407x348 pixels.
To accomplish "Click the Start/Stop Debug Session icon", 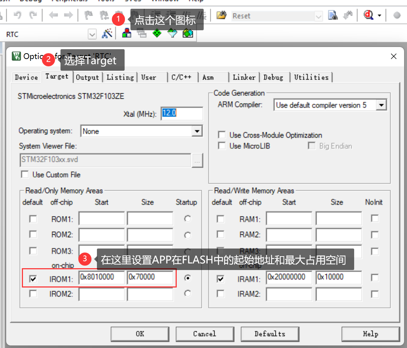I will (368, 16).
